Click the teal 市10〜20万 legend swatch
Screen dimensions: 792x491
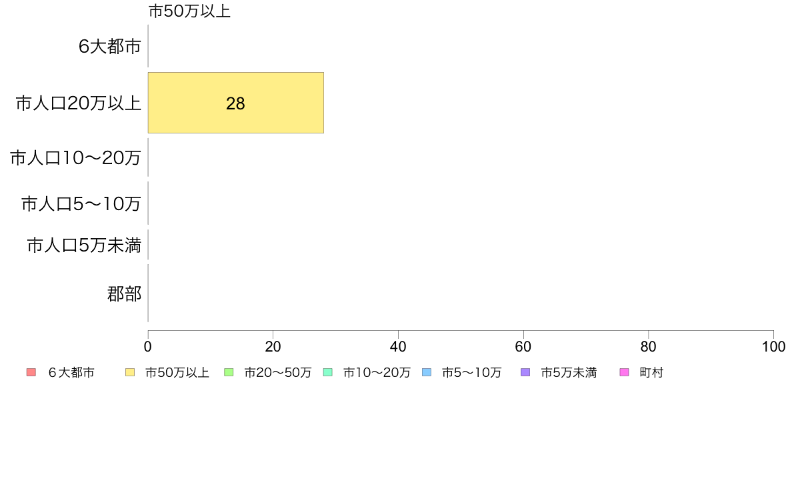coord(328,373)
